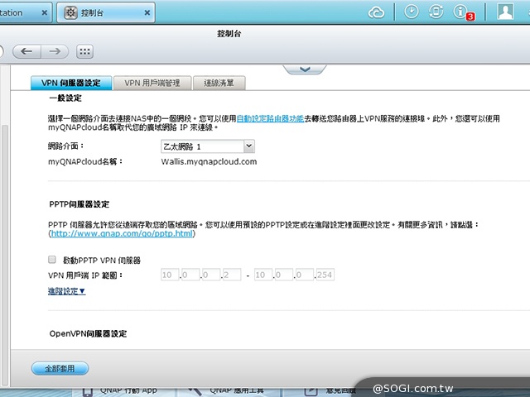Open background tasks clock icon
The image size is (530, 397).
412,12
